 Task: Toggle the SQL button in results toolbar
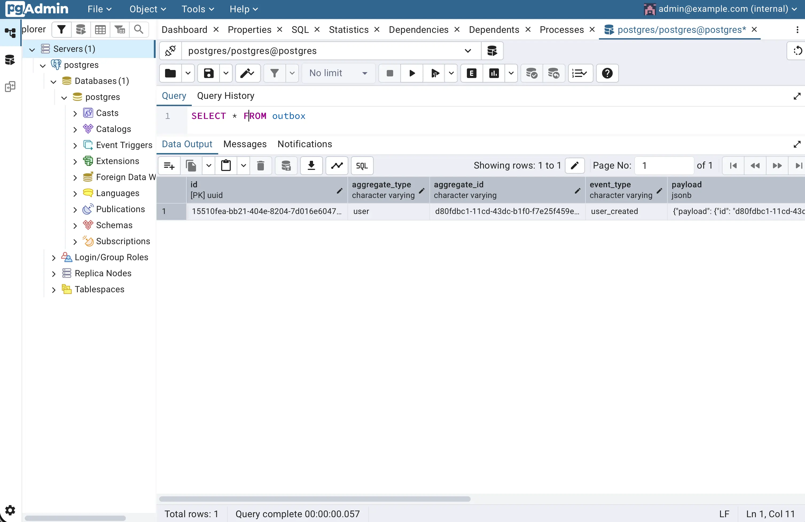pyautogui.click(x=362, y=166)
